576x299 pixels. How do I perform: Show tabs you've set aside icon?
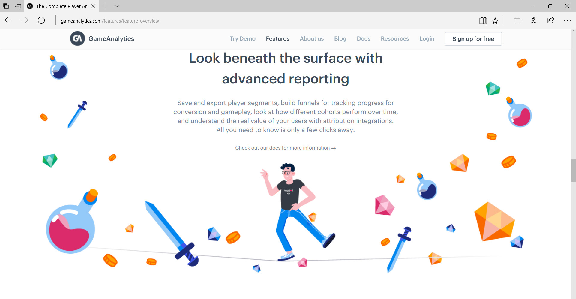(x=6, y=6)
